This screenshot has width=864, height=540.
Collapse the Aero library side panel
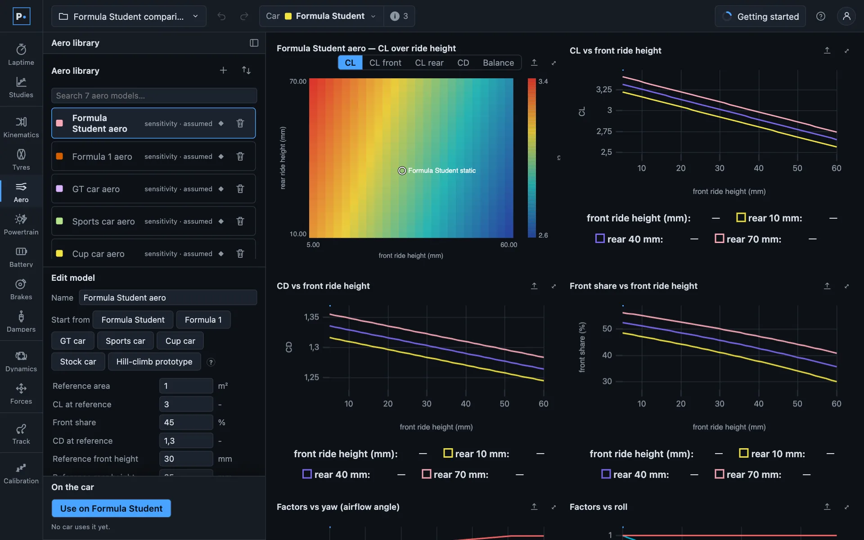pos(254,43)
